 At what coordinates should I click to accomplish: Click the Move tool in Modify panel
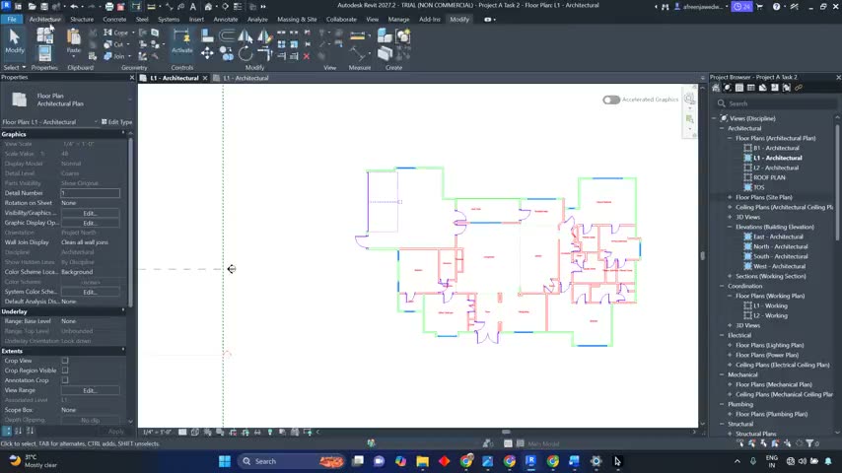point(207,53)
